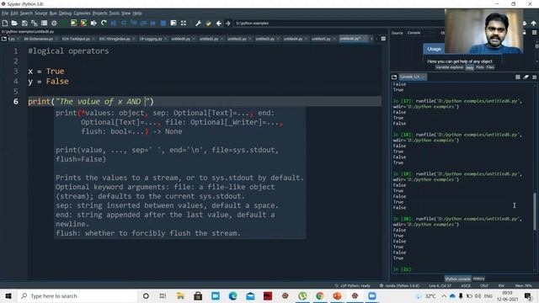Click Run cell and advance icon
Viewport: 539px width, 303px height.
[83, 23]
